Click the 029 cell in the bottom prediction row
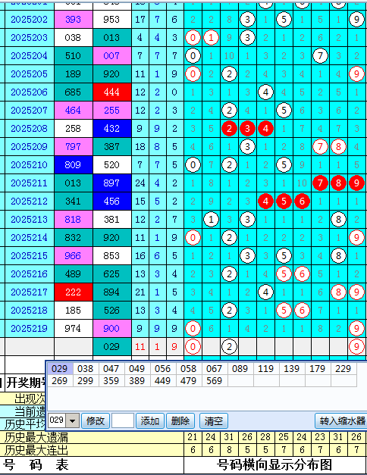This screenshot has width=367, height=475. [111, 346]
